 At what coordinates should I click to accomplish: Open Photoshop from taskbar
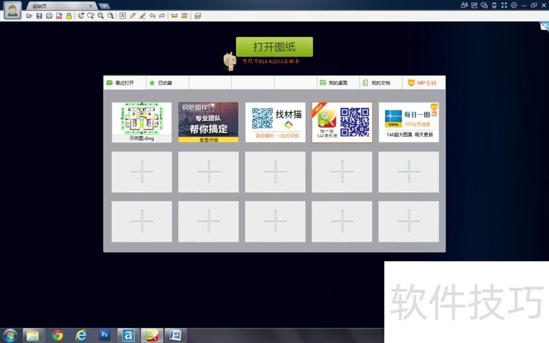[x=104, y=335]
